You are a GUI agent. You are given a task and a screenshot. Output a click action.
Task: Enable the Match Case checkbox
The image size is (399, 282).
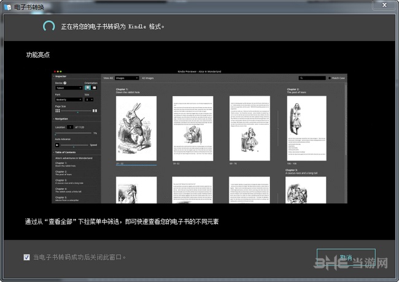[x=330, y=78]
